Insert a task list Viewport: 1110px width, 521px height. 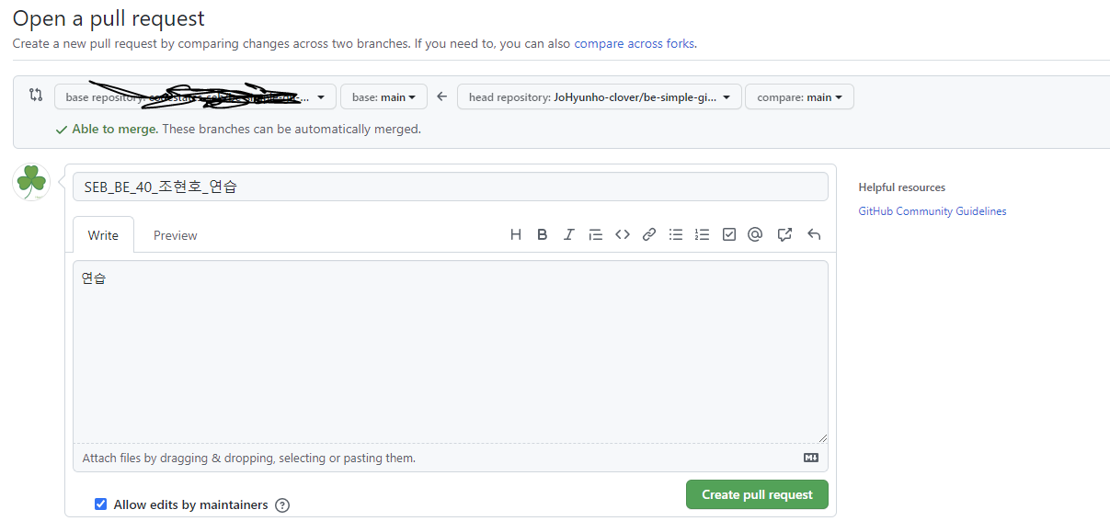click(729, 234)
